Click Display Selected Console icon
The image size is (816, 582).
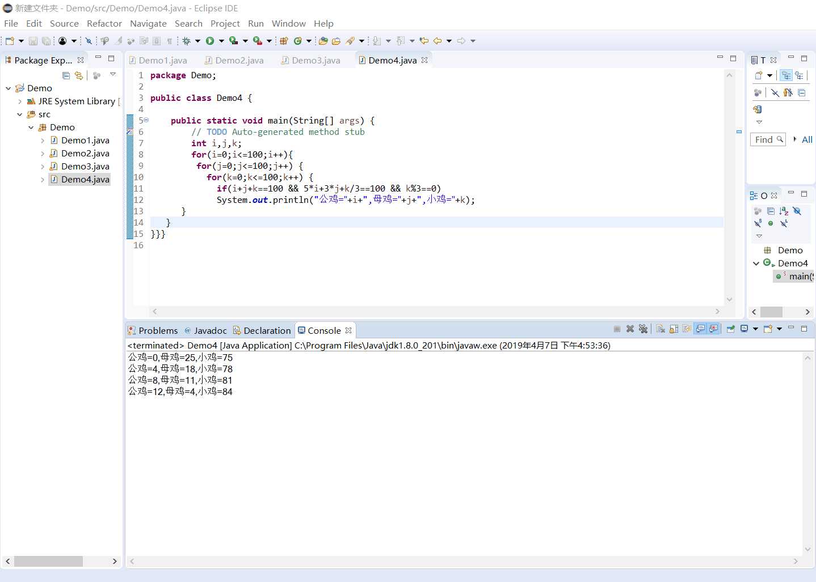click(x=745, y=329)
